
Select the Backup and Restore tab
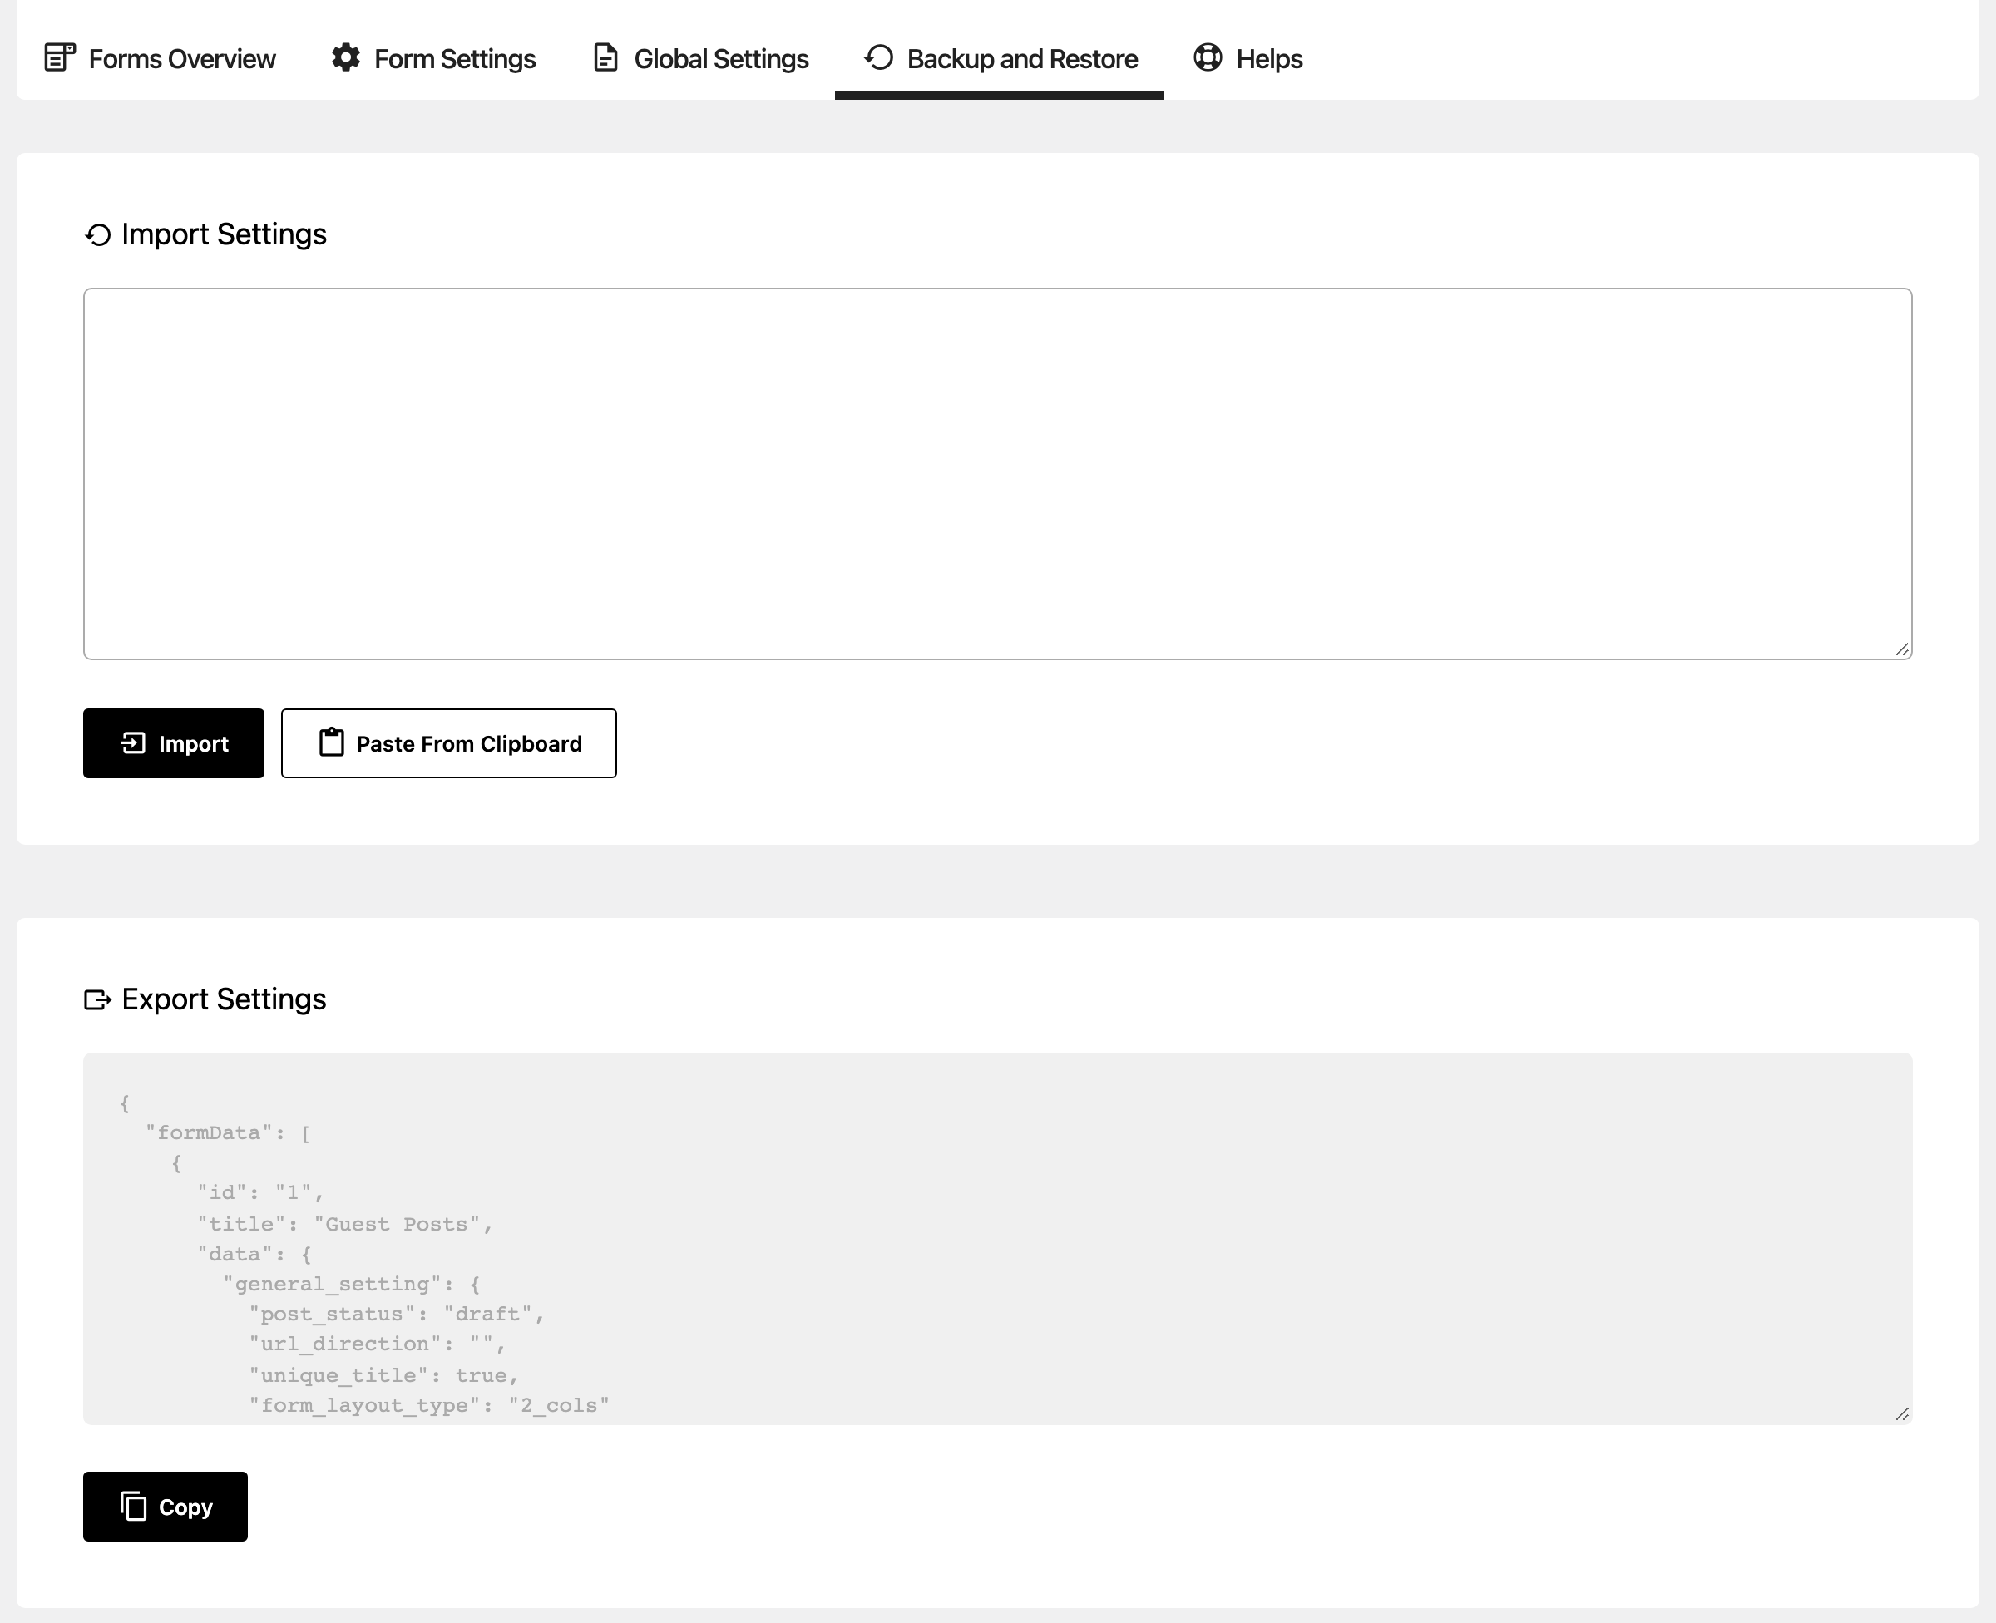[1000, 58]
